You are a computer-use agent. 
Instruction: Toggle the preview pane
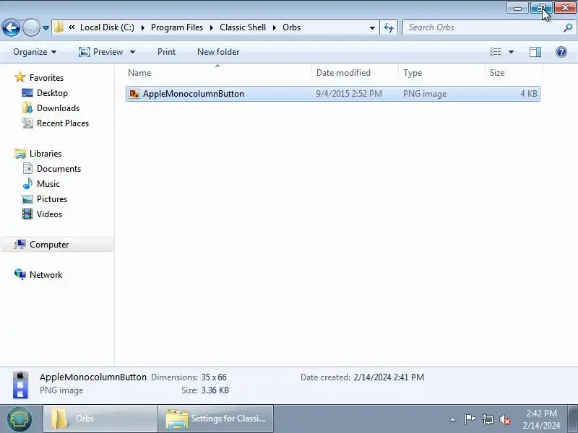535,52
